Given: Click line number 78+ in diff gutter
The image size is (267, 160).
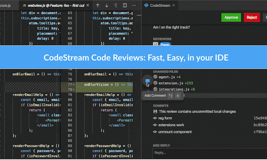Looking at the screenshot, I should pos(71,90).
